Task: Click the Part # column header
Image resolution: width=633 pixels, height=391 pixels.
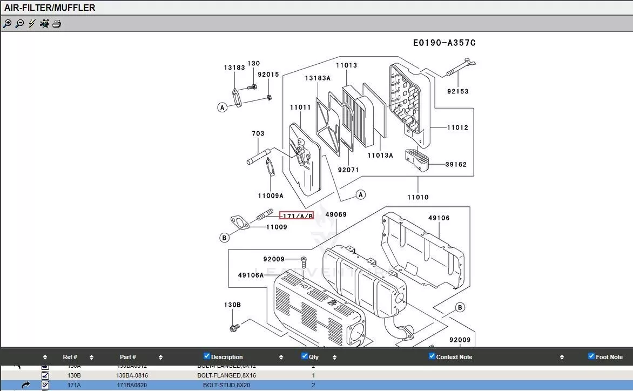Action: tap(128, 357)
